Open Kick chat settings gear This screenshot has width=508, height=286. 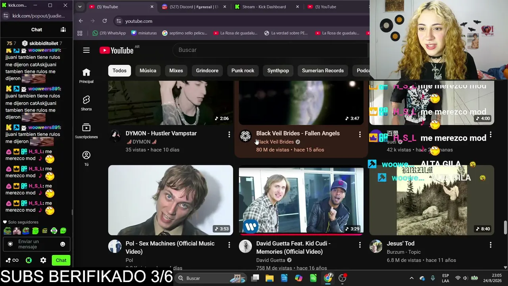click(x=43, y=261)
